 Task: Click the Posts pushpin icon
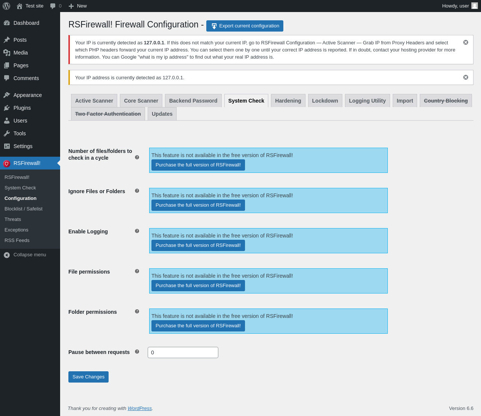(7, 40)
